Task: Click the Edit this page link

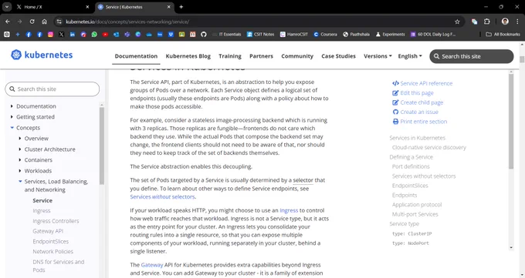Action: pos(413,93)
